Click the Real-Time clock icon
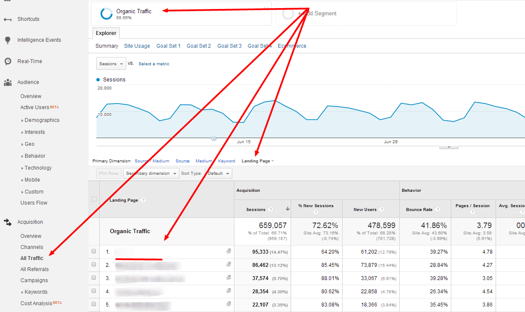 point(9,61)
